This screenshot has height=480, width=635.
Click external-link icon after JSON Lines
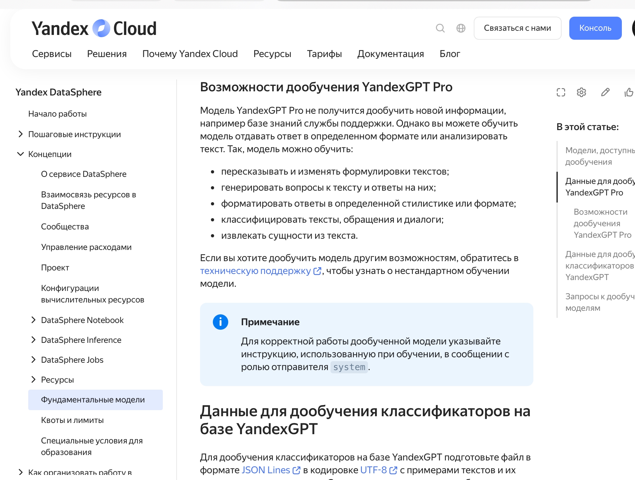click(x=297, y=470)
